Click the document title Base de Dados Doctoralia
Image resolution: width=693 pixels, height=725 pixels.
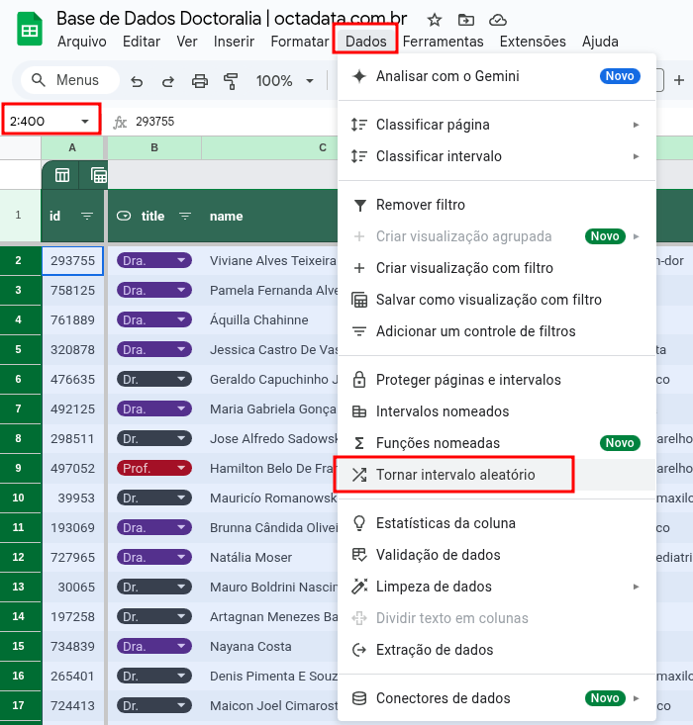tap(232, 19)
